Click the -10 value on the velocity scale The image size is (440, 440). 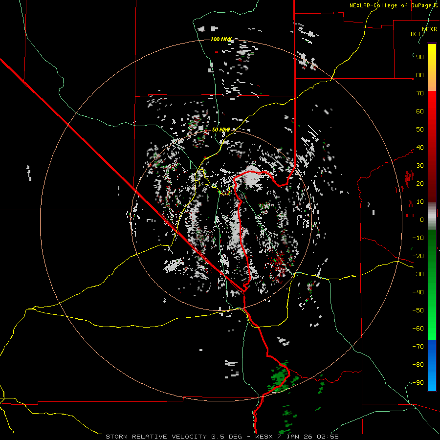418,238
